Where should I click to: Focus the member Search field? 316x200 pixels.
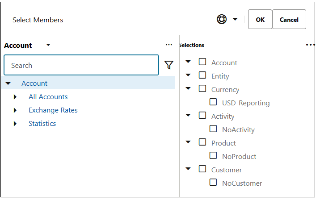click(x=81, y=65)
